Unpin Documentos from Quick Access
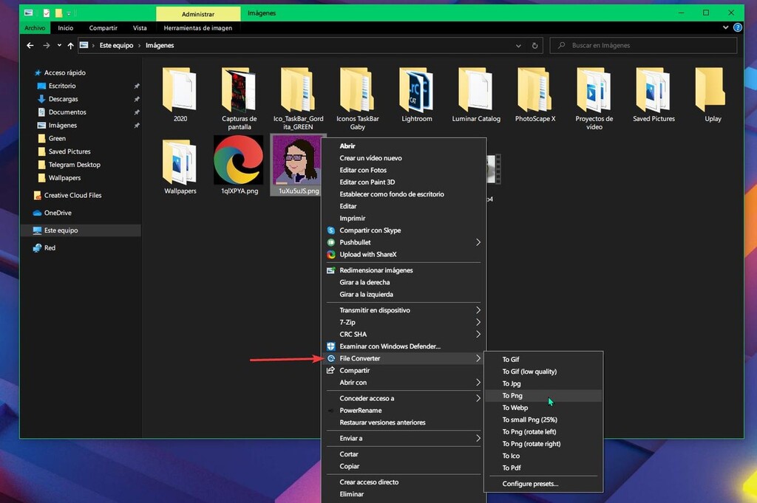This screenshot has width=757, height=503. pyautogui.click(x=136, y=112)
